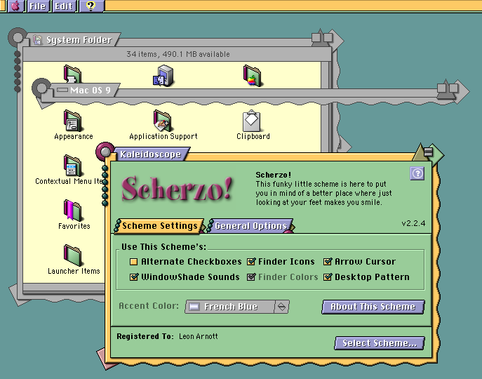Select the Clipboard icon

(x=253, y=121)
